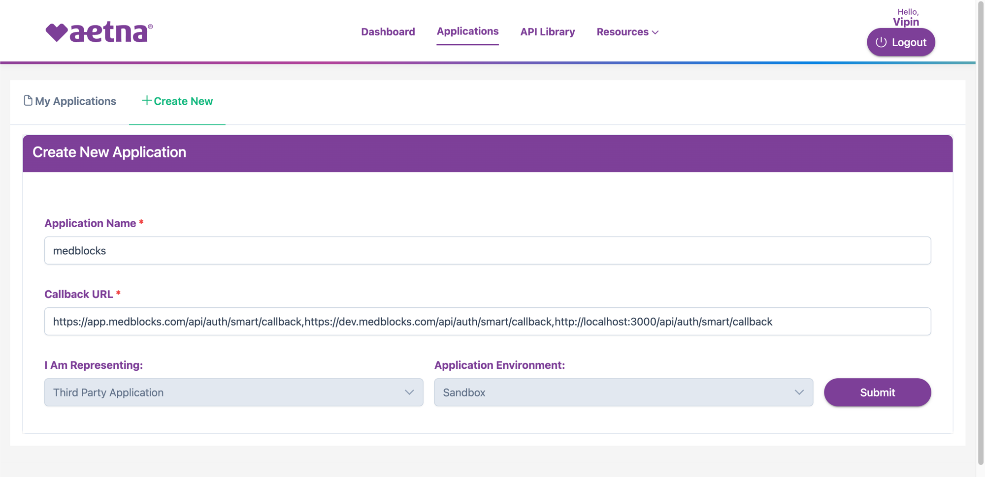Click the power icon in Logout button
The height and width of the screenshot is (477, 985).
coord(881,42)
